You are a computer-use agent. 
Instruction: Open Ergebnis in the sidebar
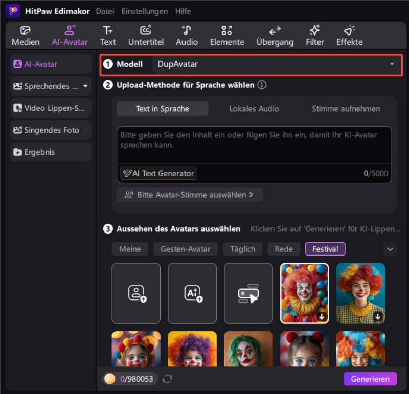click(x=50, y=152)
